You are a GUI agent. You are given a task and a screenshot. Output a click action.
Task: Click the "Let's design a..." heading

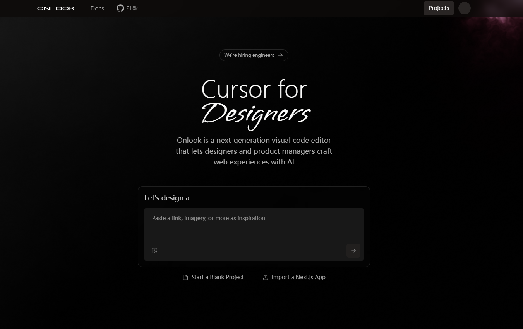click(170, 198)
